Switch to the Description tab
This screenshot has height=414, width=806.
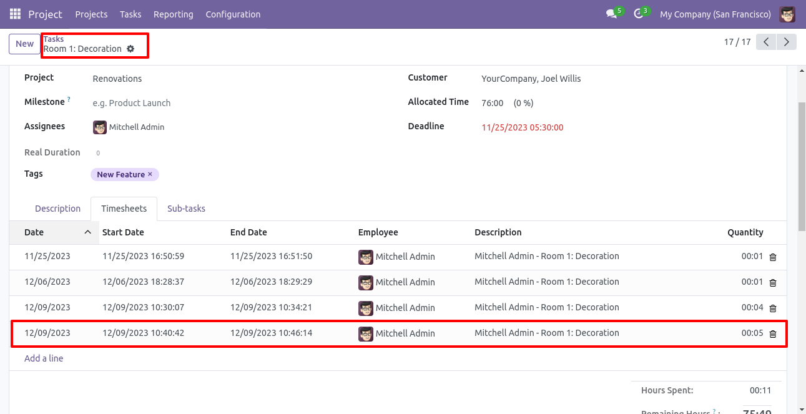57,209
